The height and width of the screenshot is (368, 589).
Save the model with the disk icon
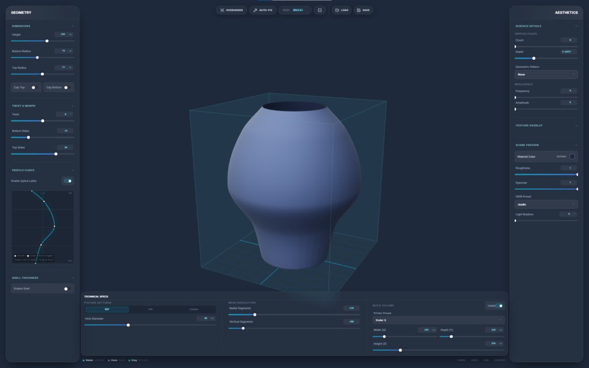[363, 10]
